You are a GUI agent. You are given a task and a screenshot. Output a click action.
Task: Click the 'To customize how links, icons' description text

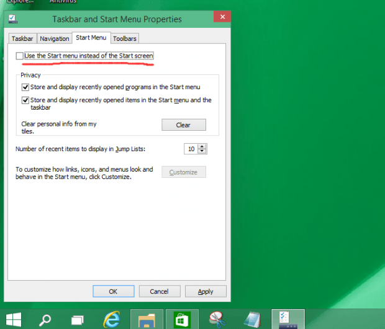point(84,173)
